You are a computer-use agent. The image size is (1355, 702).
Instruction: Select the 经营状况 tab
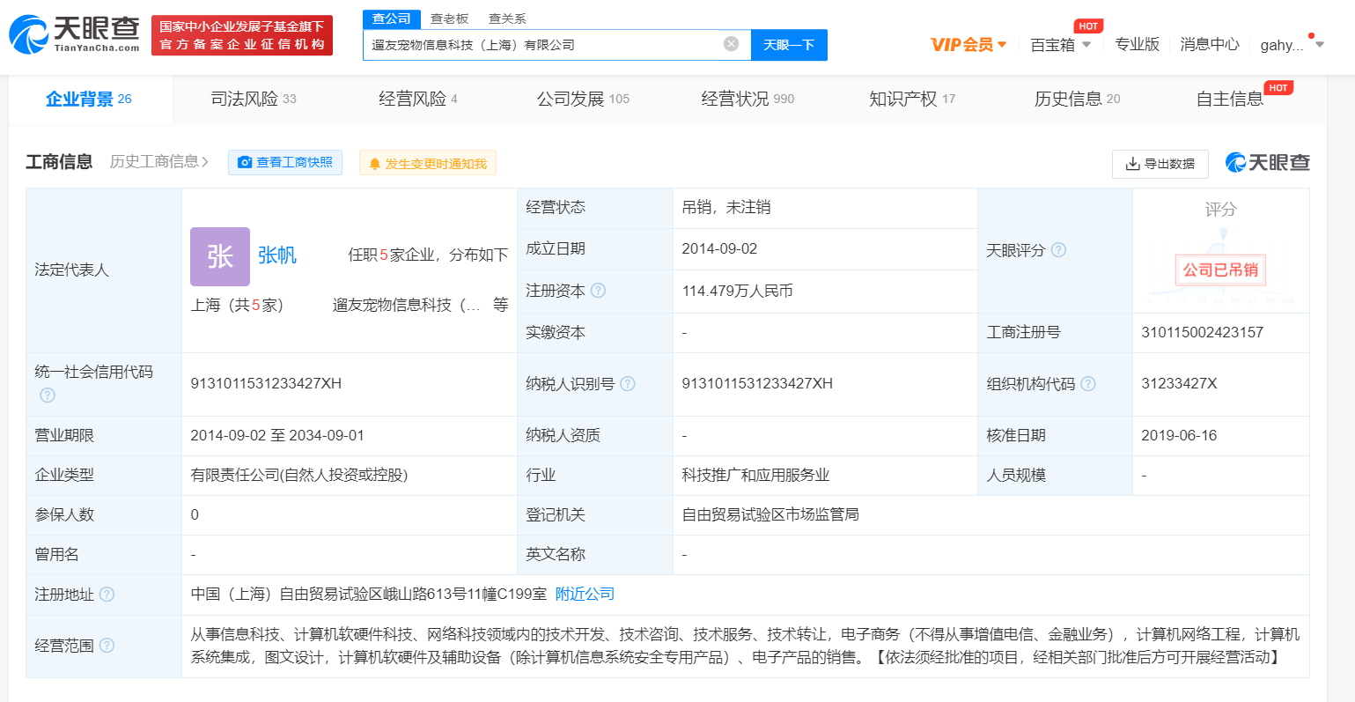pos(747,99)
